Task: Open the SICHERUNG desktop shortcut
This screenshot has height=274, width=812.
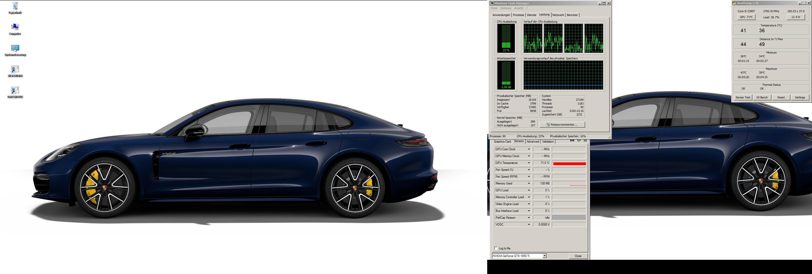Action: [15, 69]
